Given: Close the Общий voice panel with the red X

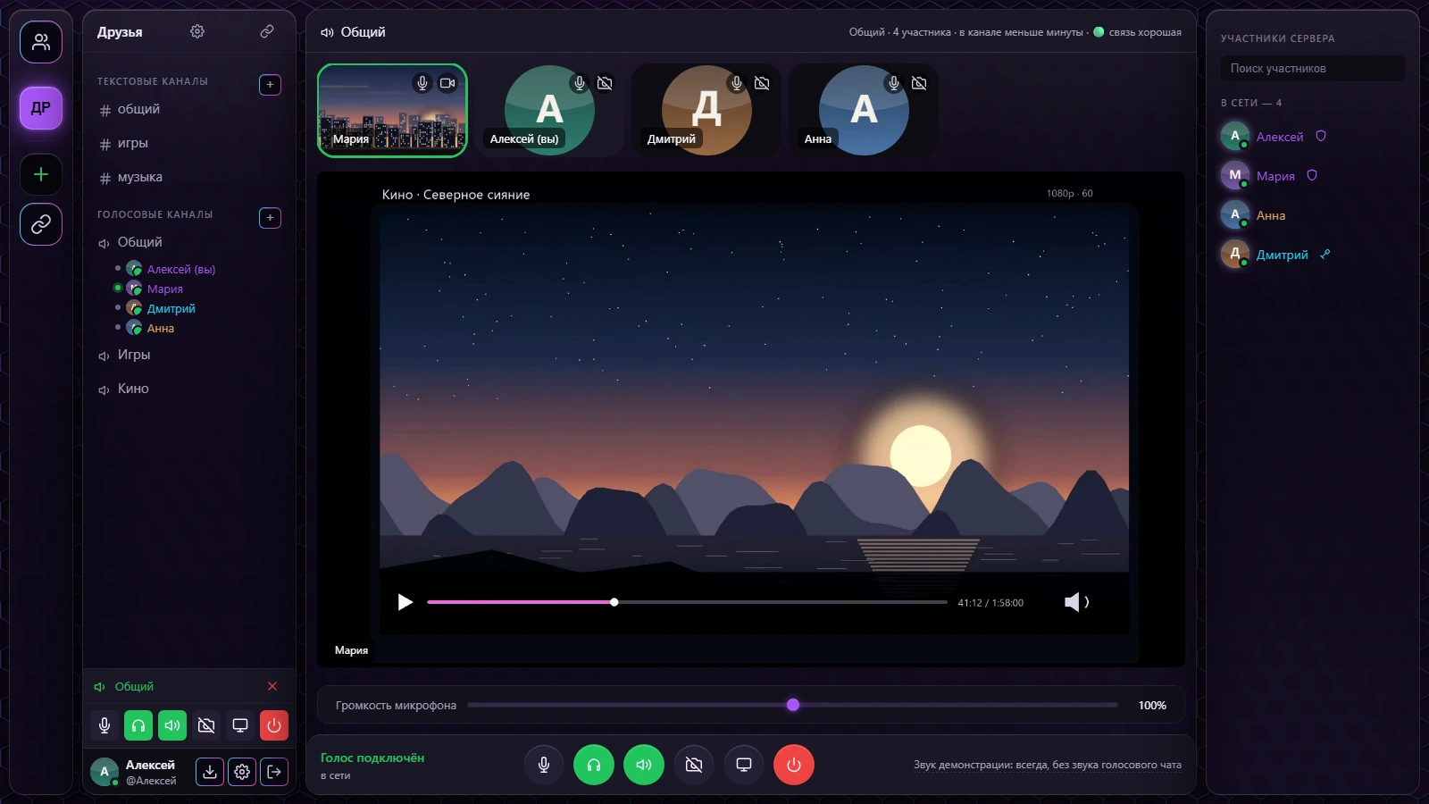Looking at the screenshot, I should (x=272, y=686).
